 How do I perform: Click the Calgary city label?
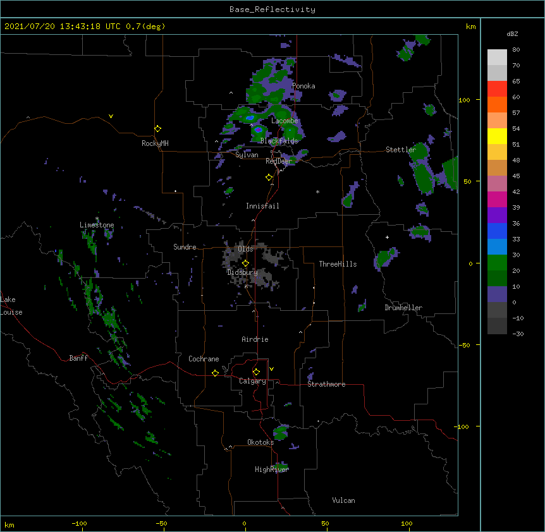pyautogui.click(x=252, y=381)
